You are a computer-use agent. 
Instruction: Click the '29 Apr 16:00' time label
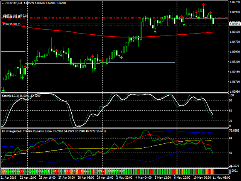click(105, 178)
